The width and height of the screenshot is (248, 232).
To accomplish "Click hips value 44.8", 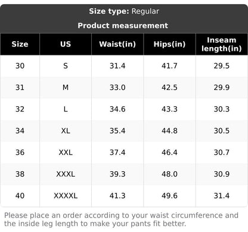I will [169, 131].
